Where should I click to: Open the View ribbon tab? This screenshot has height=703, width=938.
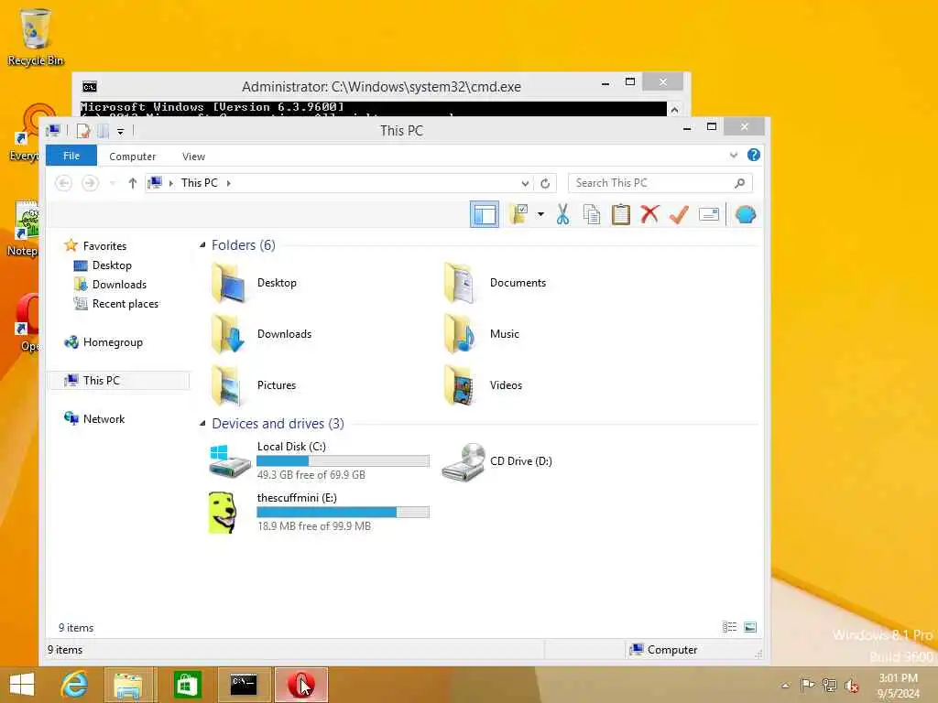(193, 156)
